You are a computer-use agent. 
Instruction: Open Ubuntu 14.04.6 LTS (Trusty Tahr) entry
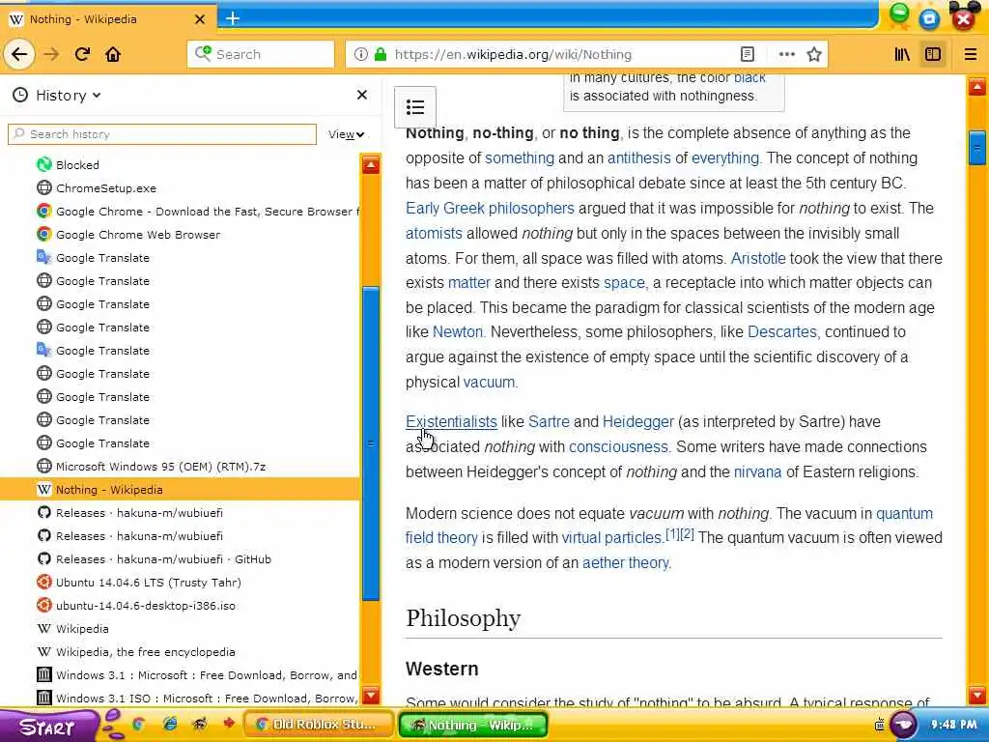tap(180, 583)
